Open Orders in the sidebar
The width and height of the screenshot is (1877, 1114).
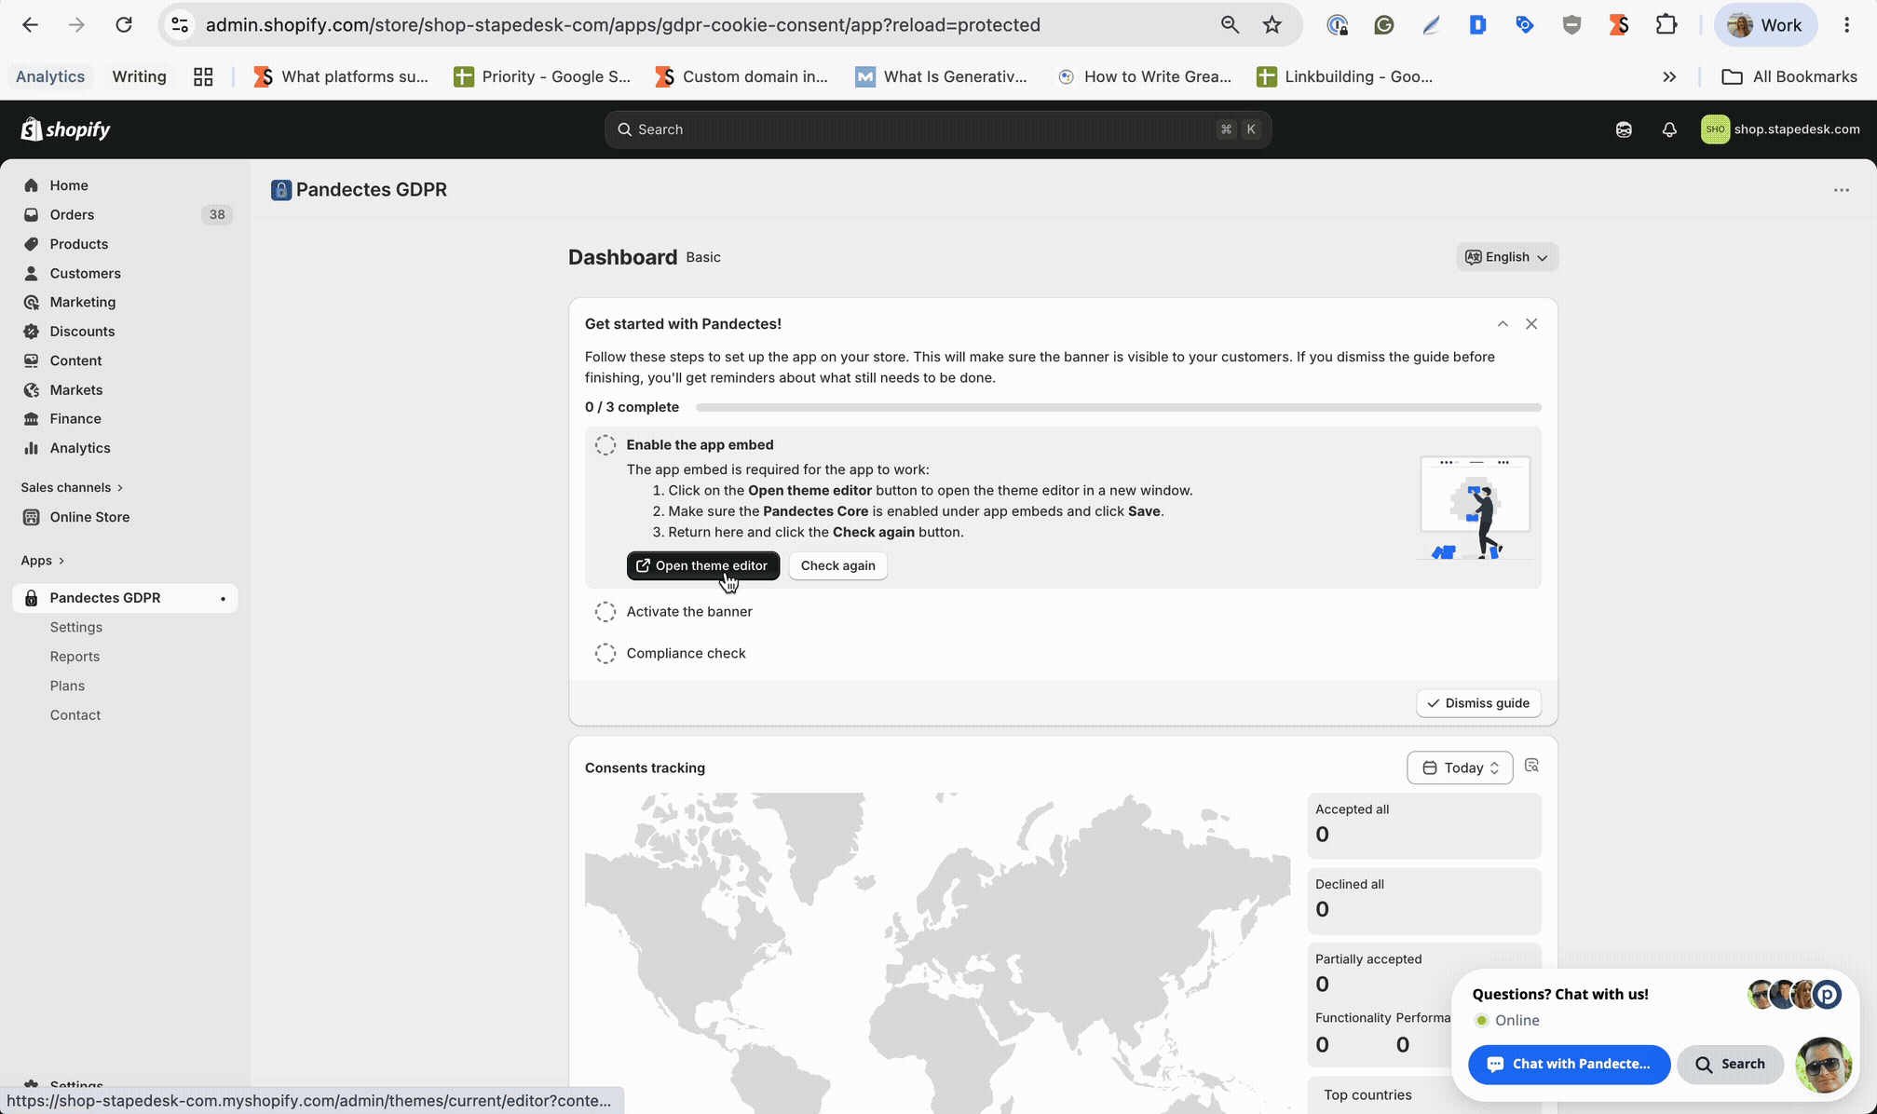tap(72, 214)
